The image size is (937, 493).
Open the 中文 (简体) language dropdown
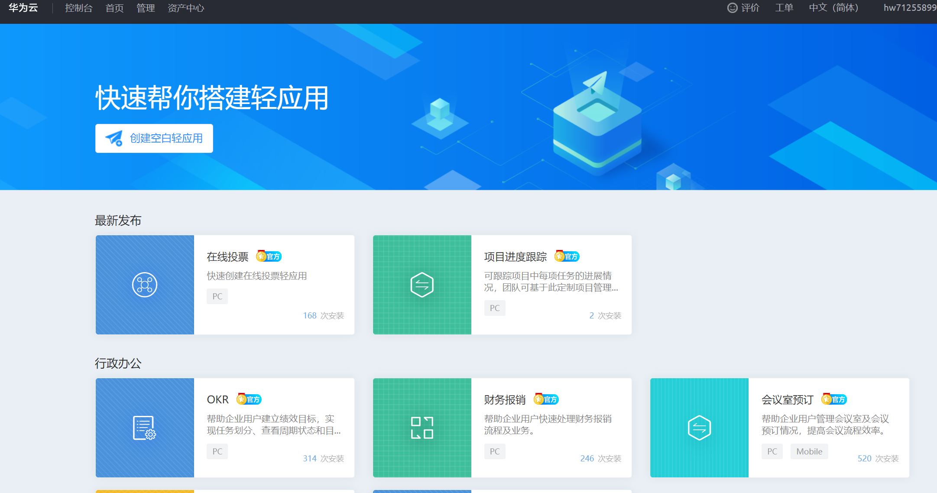pyautogui.click(x=833, y=8)
